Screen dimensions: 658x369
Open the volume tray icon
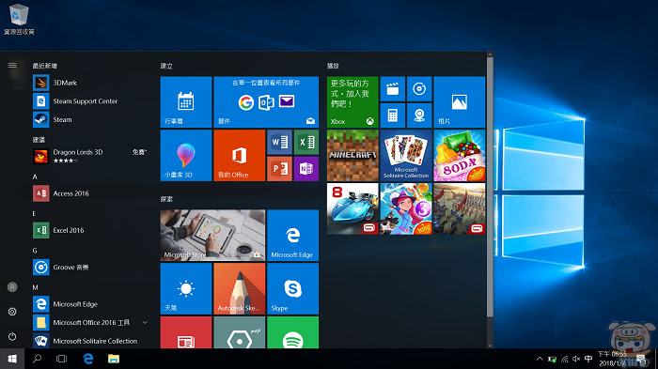click(x=576, y=359)
